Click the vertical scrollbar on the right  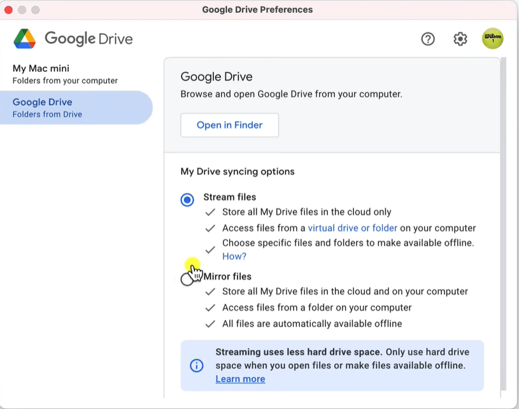[503, 223]
